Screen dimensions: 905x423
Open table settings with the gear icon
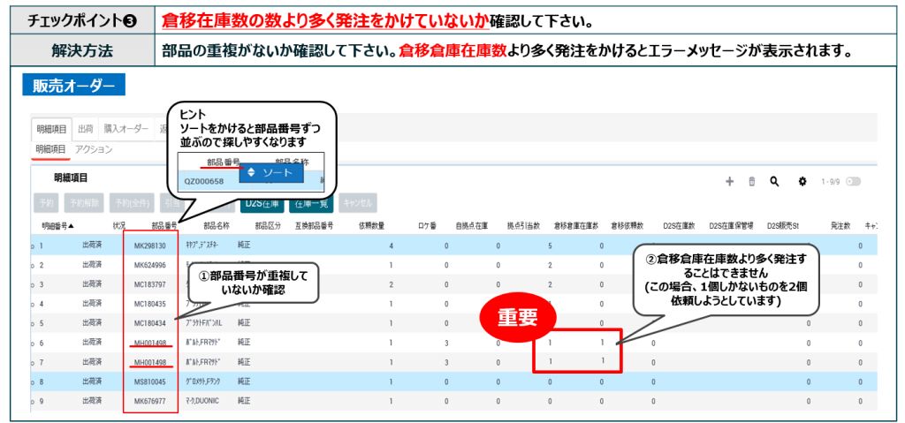click(802, 181)
